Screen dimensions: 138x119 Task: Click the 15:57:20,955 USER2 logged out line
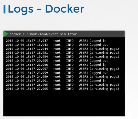coord(57,61)
